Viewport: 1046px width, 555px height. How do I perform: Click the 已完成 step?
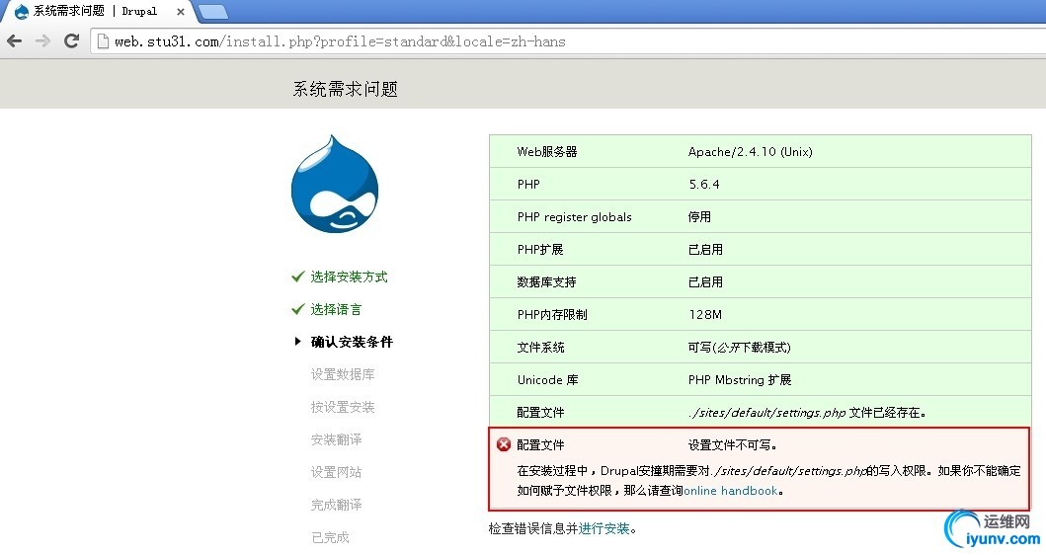point(330,537)
